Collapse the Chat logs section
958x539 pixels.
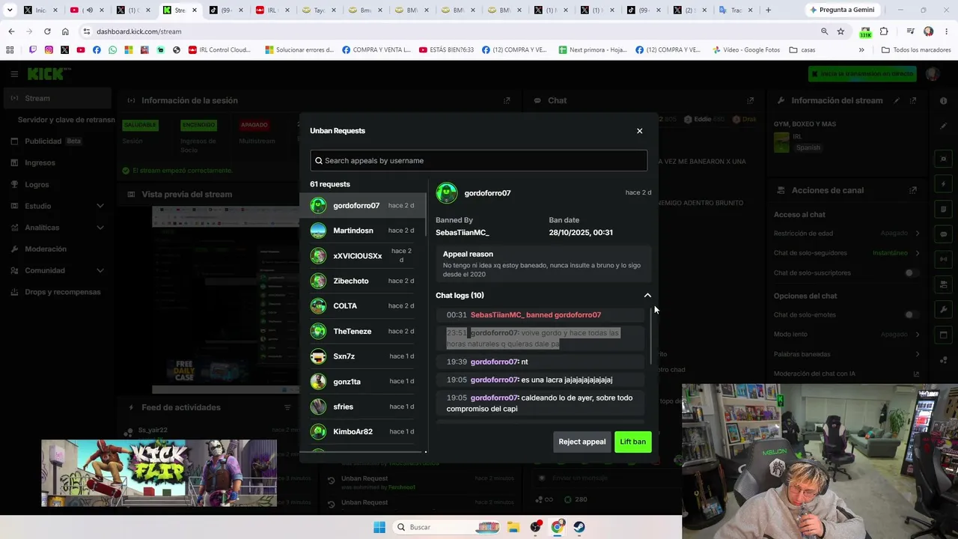coord(647,296)
